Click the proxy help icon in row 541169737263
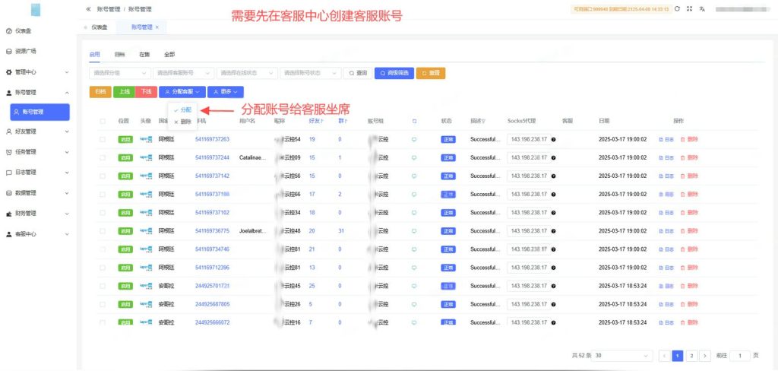This screenshot has height=371, width=778. pyautogui.click(x=553, y=140)
